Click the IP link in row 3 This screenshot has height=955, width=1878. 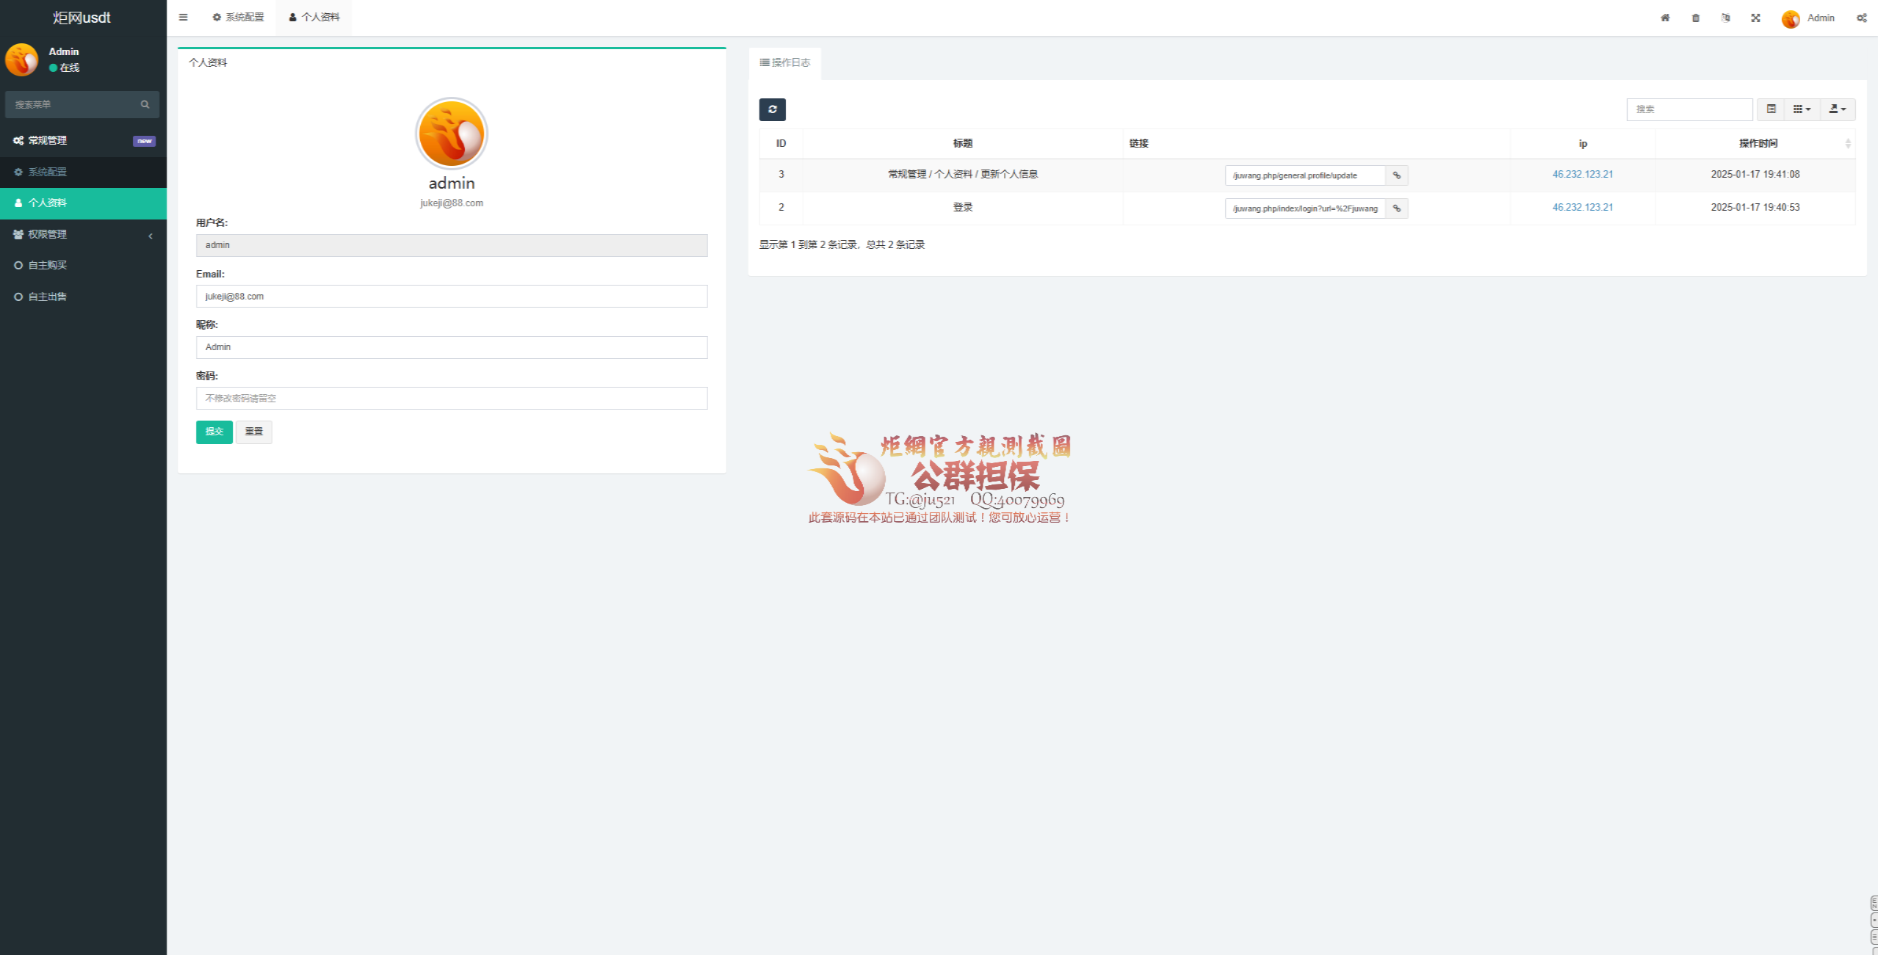point(1582,174)
